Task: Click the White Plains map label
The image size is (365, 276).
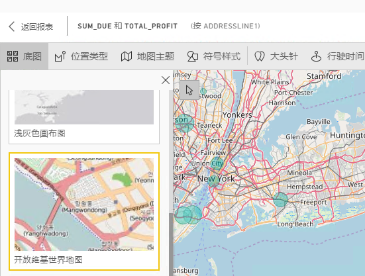Action: click(x=270, y=82)
